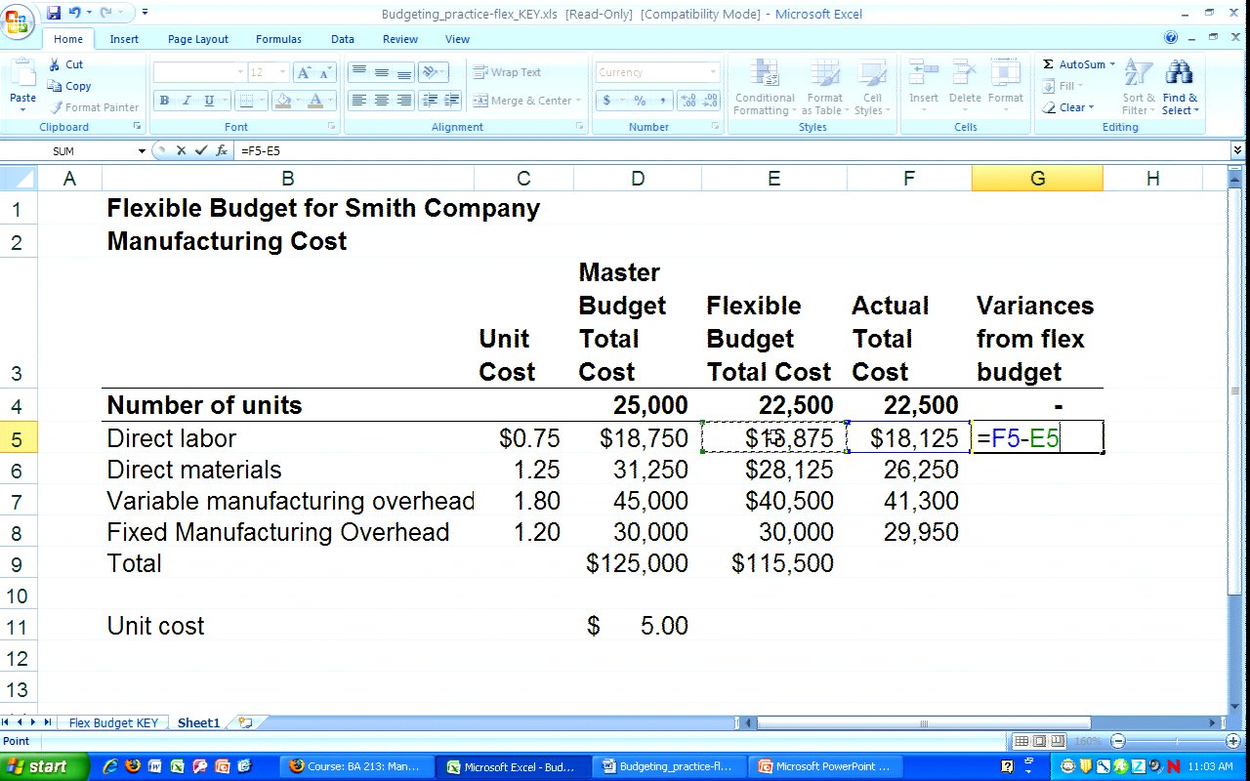This screenshot has height=781, width=1250.
Task: Expand the Clear dropdown in Editing
Action: [x=1091, y=107]
